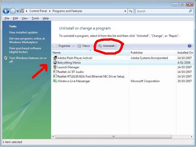Click Microsoft Corporation publisher cell
The height and width of the screenshot is (147, 196).
pyautogui.click(x=145, y=81)
